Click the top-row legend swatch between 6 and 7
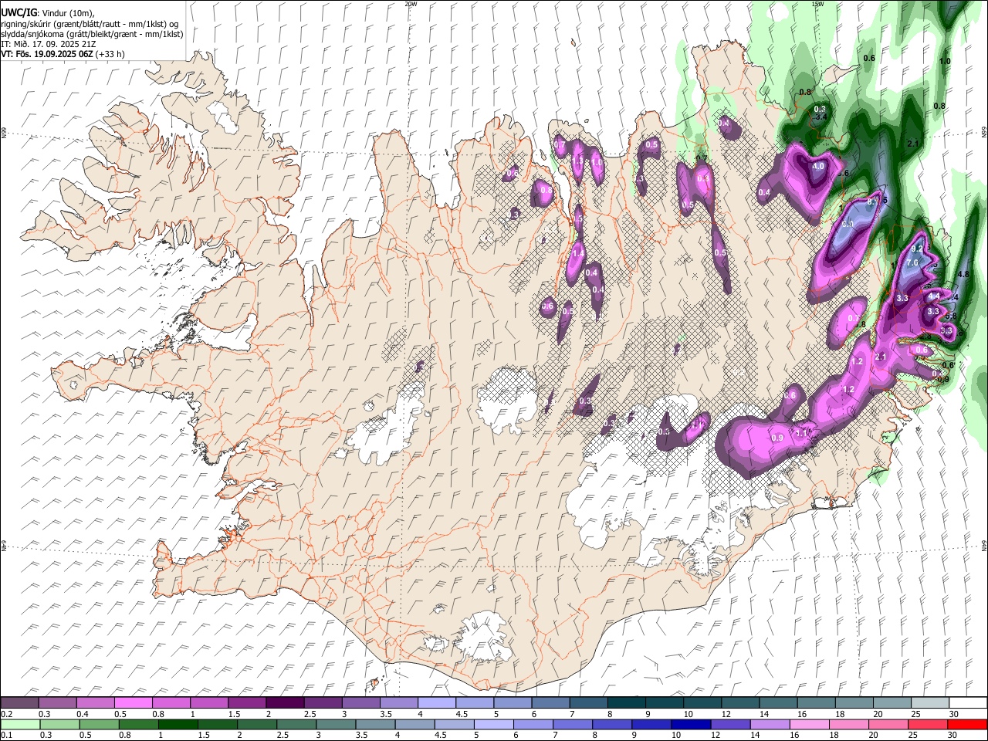The image size is (988, 741). tap(550, 703)
